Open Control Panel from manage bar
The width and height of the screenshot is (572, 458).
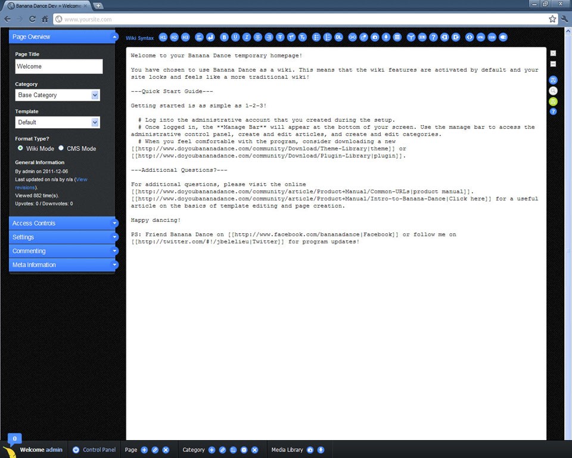[x=94, y=450]
